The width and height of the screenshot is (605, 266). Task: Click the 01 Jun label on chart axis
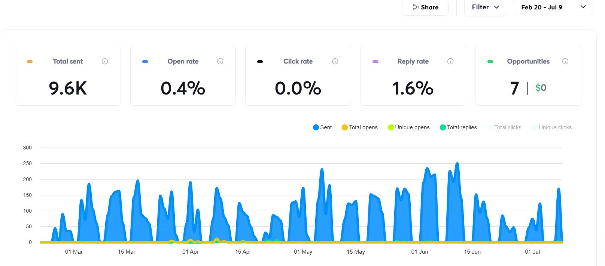pyautogui.click(x=419, y=252)
